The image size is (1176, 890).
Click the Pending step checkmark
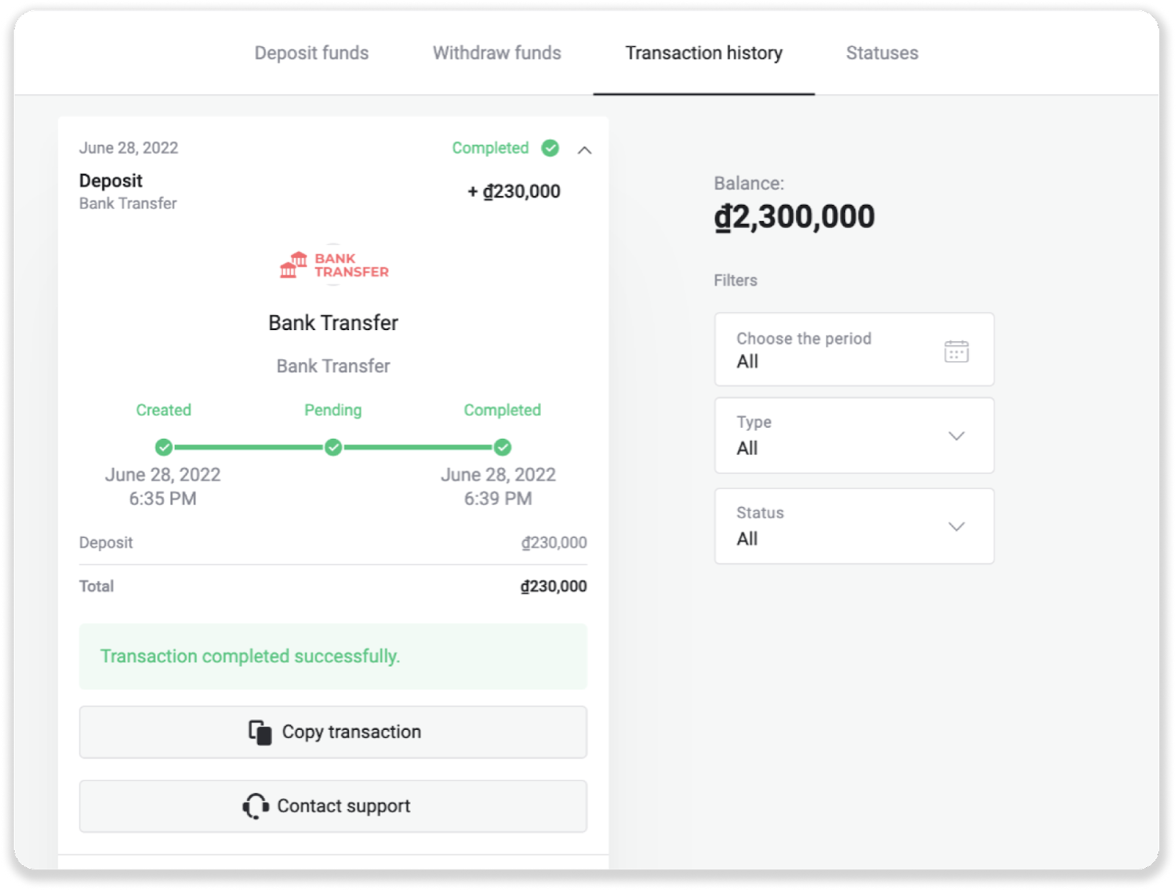coord(333,448)
